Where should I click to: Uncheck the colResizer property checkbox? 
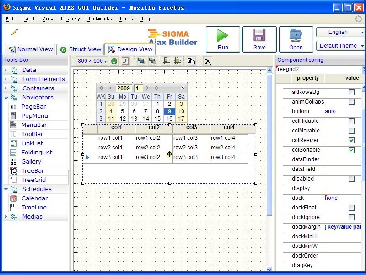coord(352,140)
